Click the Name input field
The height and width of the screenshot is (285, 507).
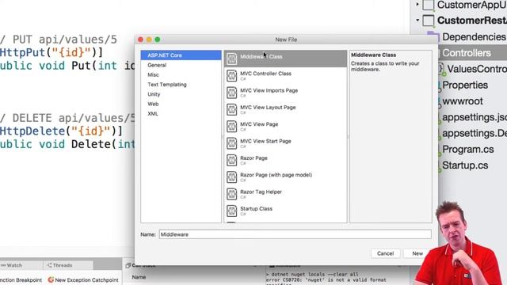tap(295, 234)
